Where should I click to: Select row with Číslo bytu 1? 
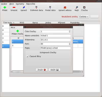[6, 42]
